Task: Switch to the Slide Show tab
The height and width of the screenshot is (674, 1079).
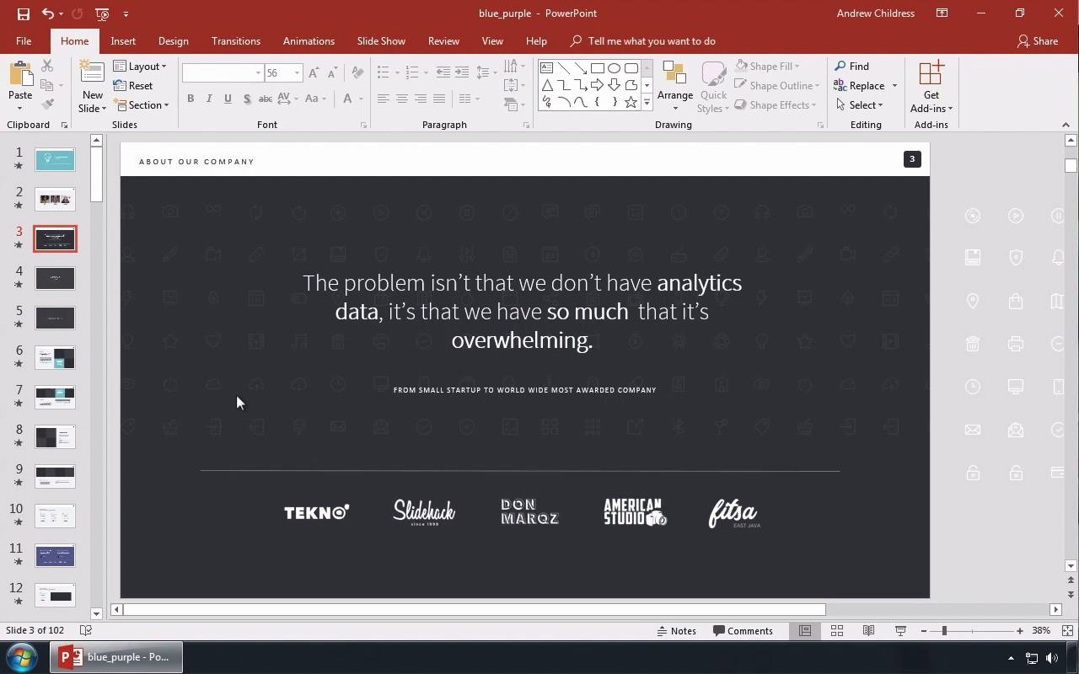Action: point(381,41)
